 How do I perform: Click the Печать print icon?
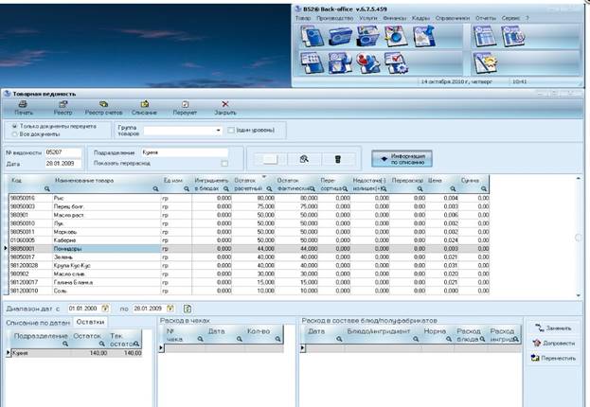pyautogui.click(x=22, y=103)
